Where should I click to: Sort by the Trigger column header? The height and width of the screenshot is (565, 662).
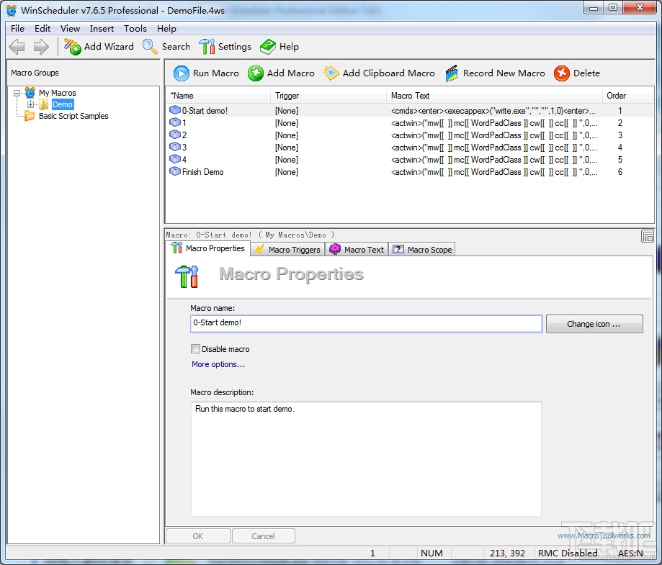(328, 95)
